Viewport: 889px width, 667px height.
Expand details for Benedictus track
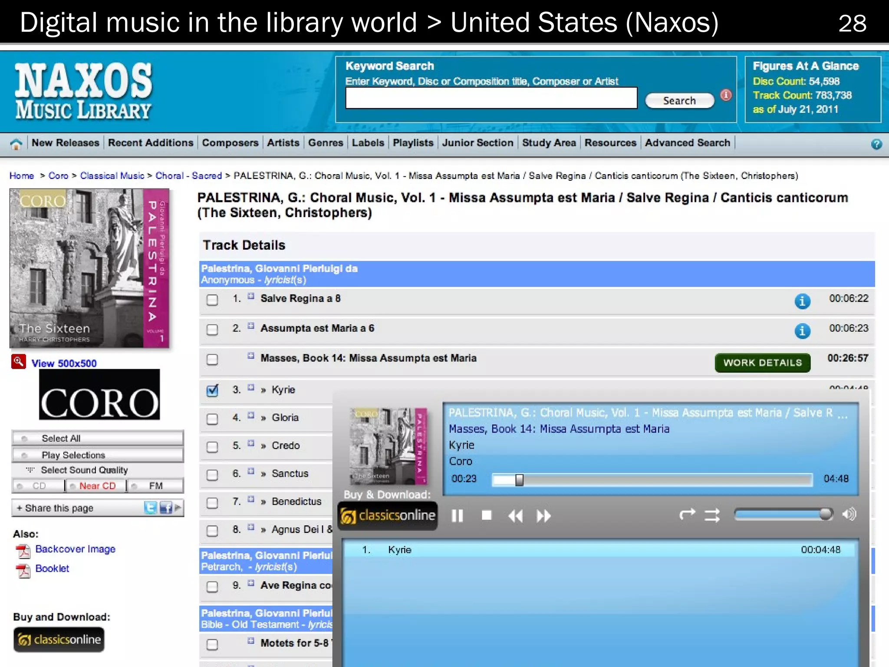tap(251, 499)
